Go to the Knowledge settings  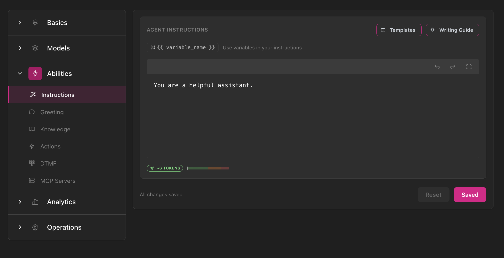click(x=67, y=129)
